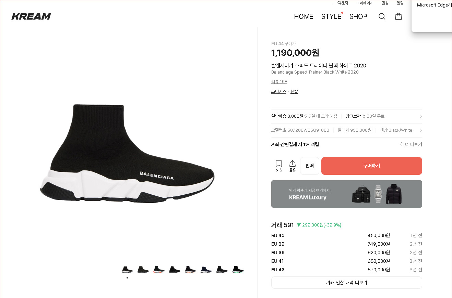Image resolution: width=452 pixels, height=298 pixels.
Task: Expand shipping and storage details arrow
Action: click(x=420, y=116)
